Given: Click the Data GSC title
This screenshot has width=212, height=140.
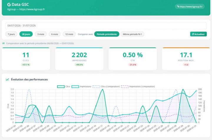Looking at the screenshot, I should (x=20, y=4).
